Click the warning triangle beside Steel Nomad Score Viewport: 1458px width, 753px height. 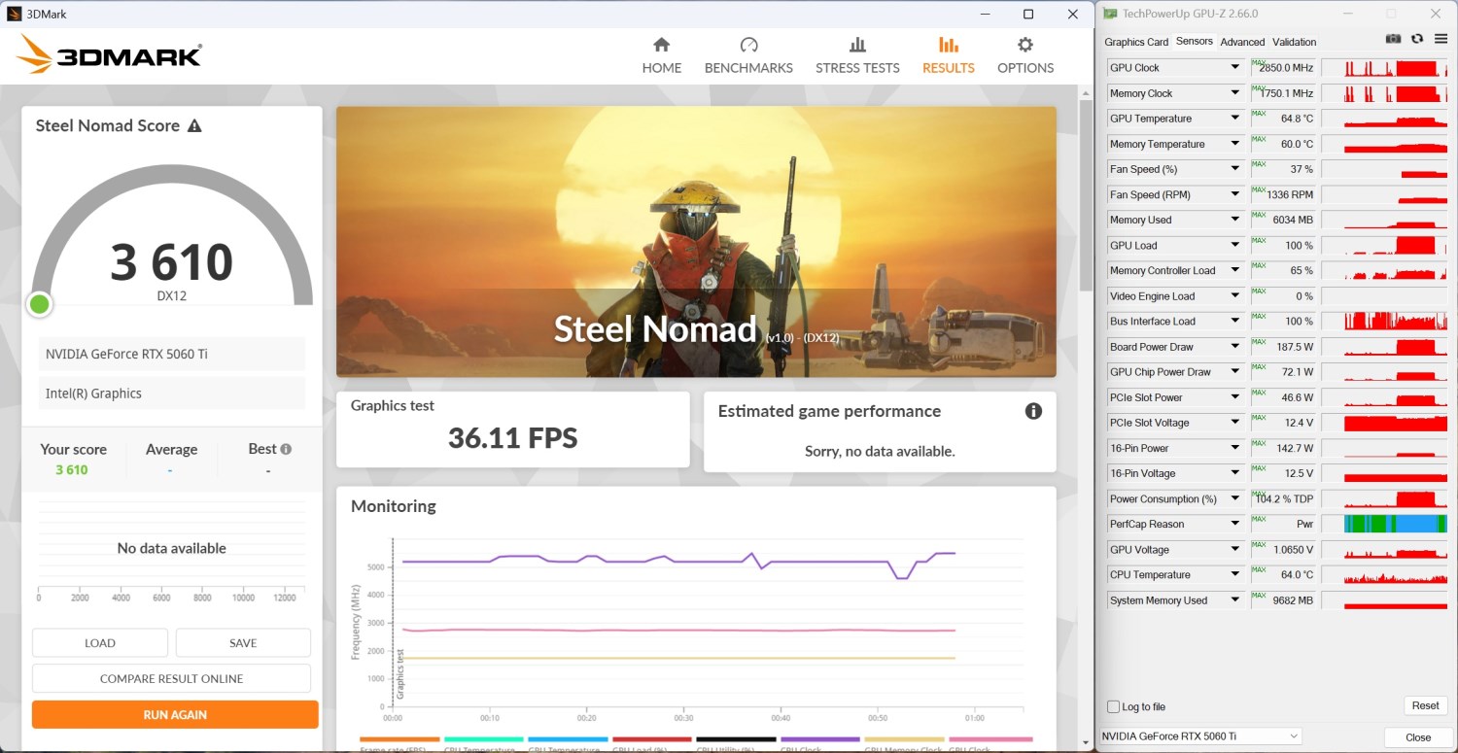pos(194,126)
